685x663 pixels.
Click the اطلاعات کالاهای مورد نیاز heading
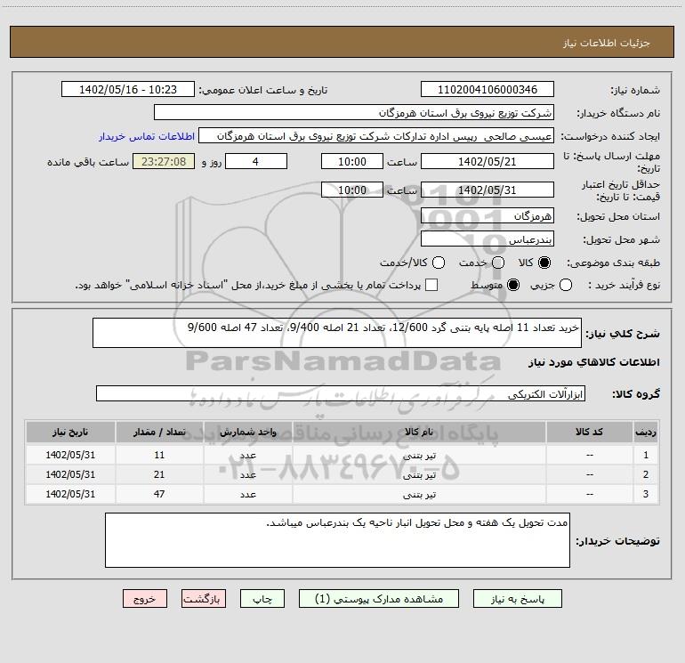point(593,362)
